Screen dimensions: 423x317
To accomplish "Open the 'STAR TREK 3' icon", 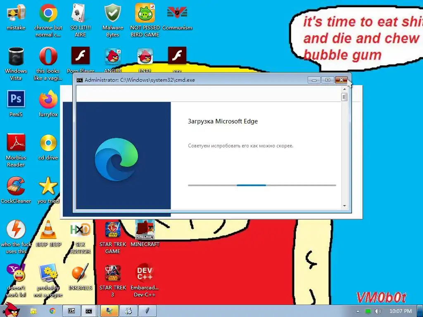I will [113, 280].
